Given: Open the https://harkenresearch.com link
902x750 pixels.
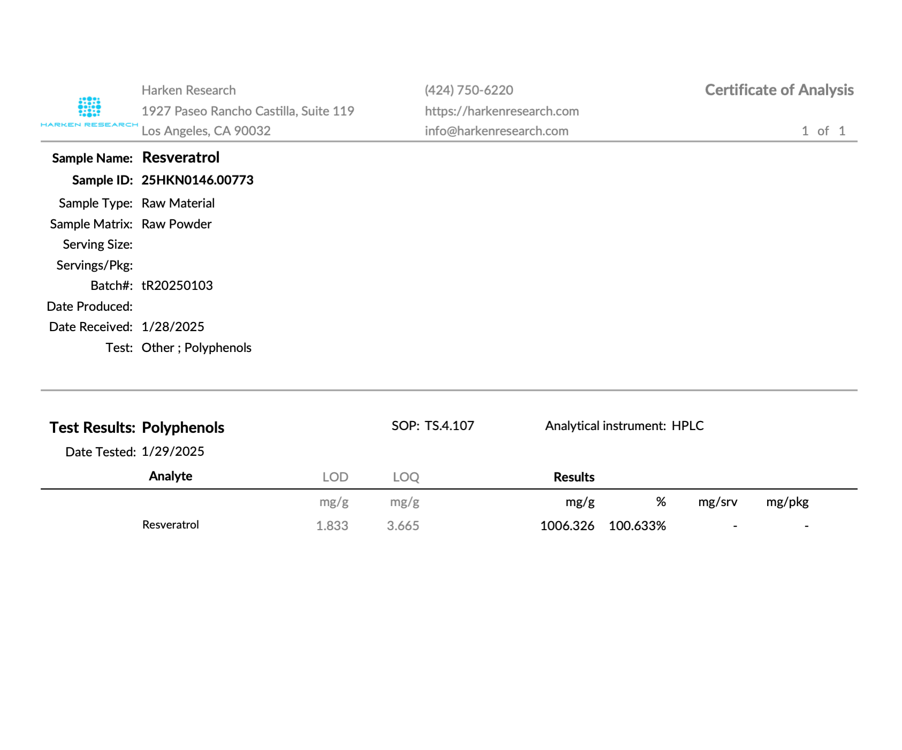Looking at the screenshot, I should tap(502, 111).
